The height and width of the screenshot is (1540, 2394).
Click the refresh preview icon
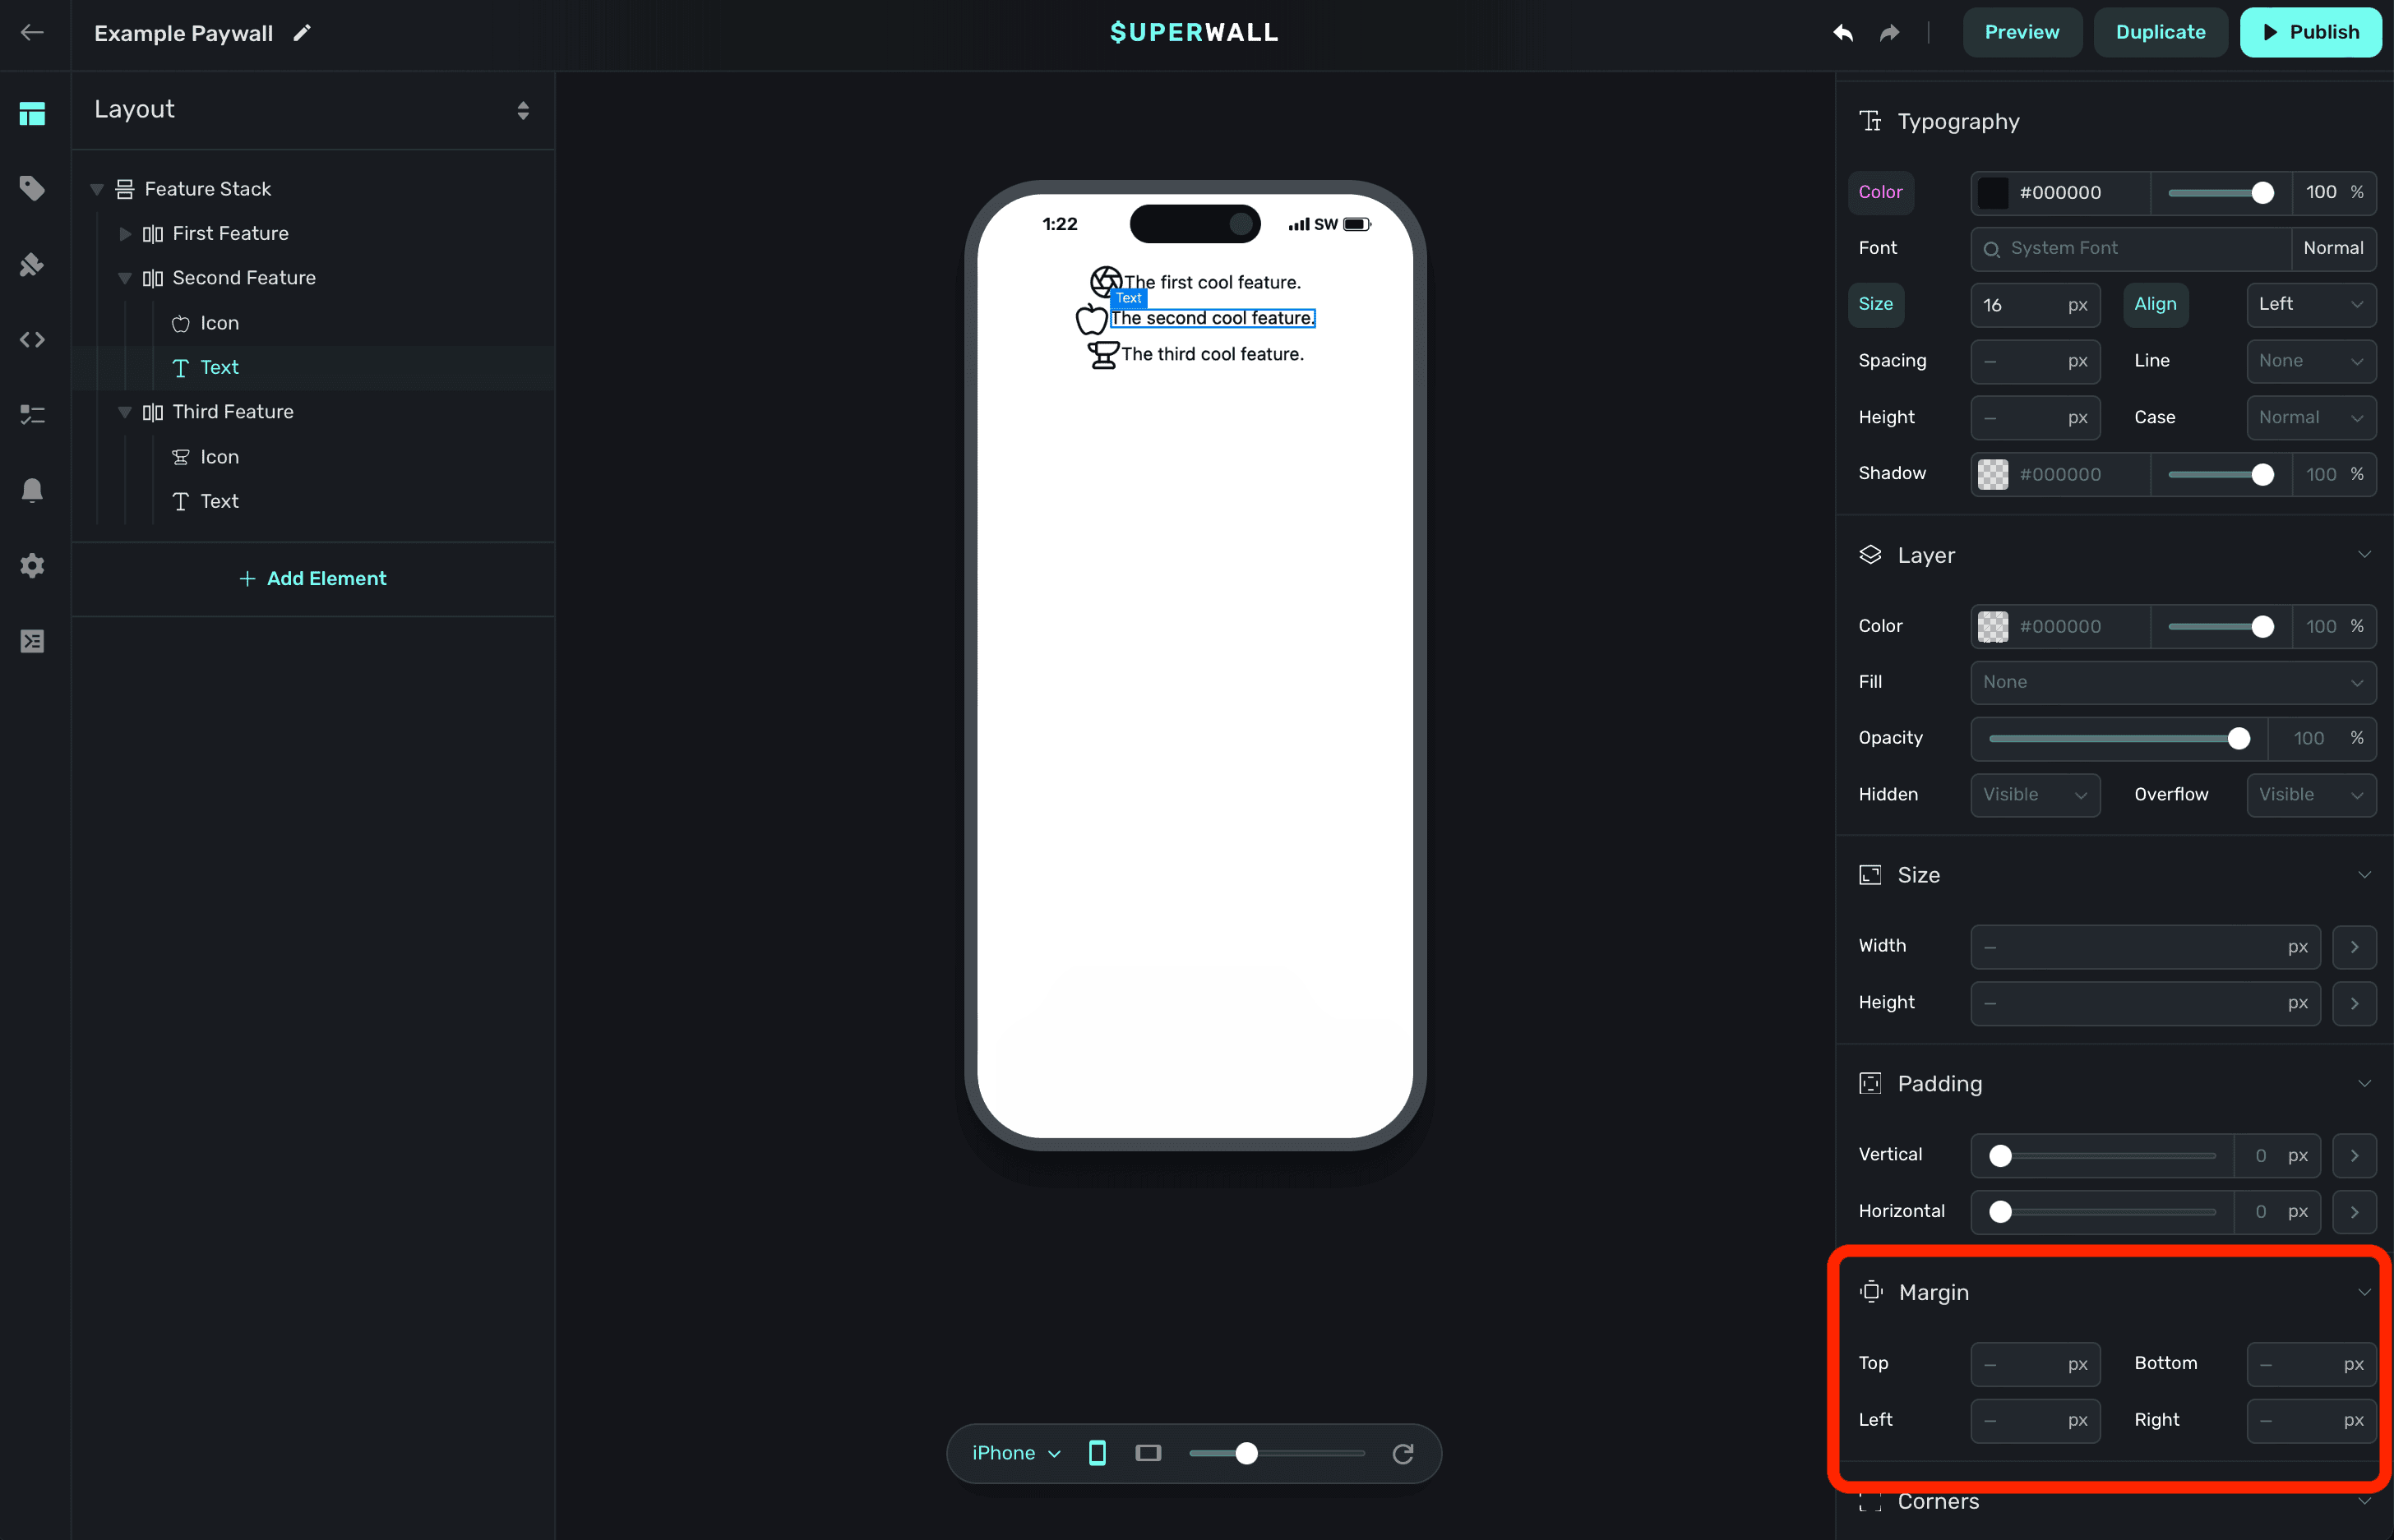1403,1453
